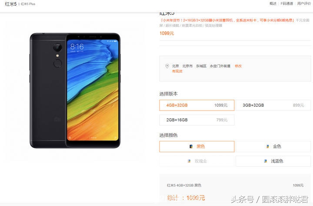Select the 4GB+32GB version option

click(x=197, y=105)
